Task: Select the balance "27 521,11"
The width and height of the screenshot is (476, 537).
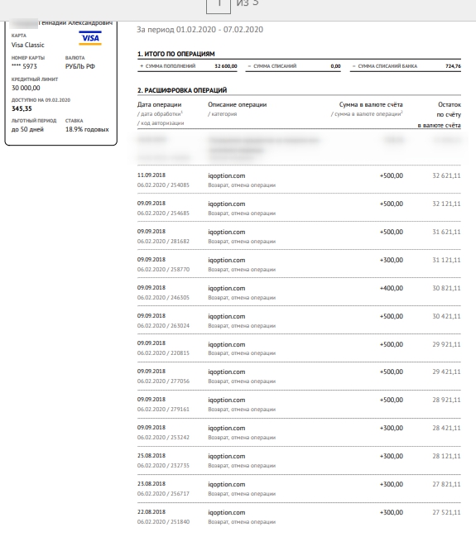Action: click(x=446, y=512)
